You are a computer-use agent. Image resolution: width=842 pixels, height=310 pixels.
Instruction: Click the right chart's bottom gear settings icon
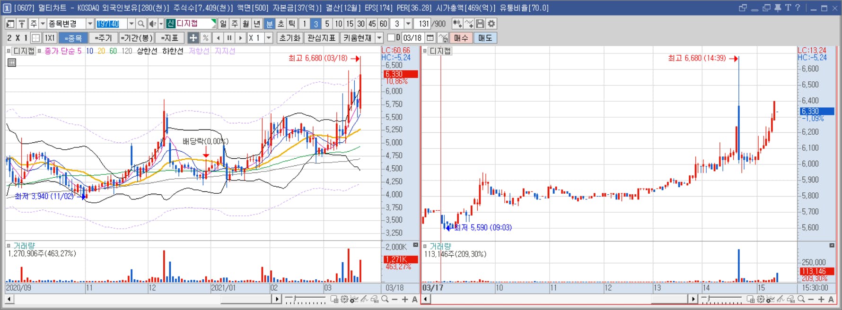pos(761,299)
